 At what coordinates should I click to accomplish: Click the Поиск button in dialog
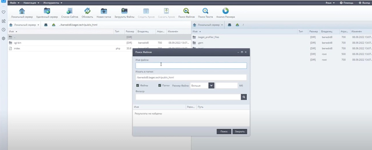[x=224, y=131]
